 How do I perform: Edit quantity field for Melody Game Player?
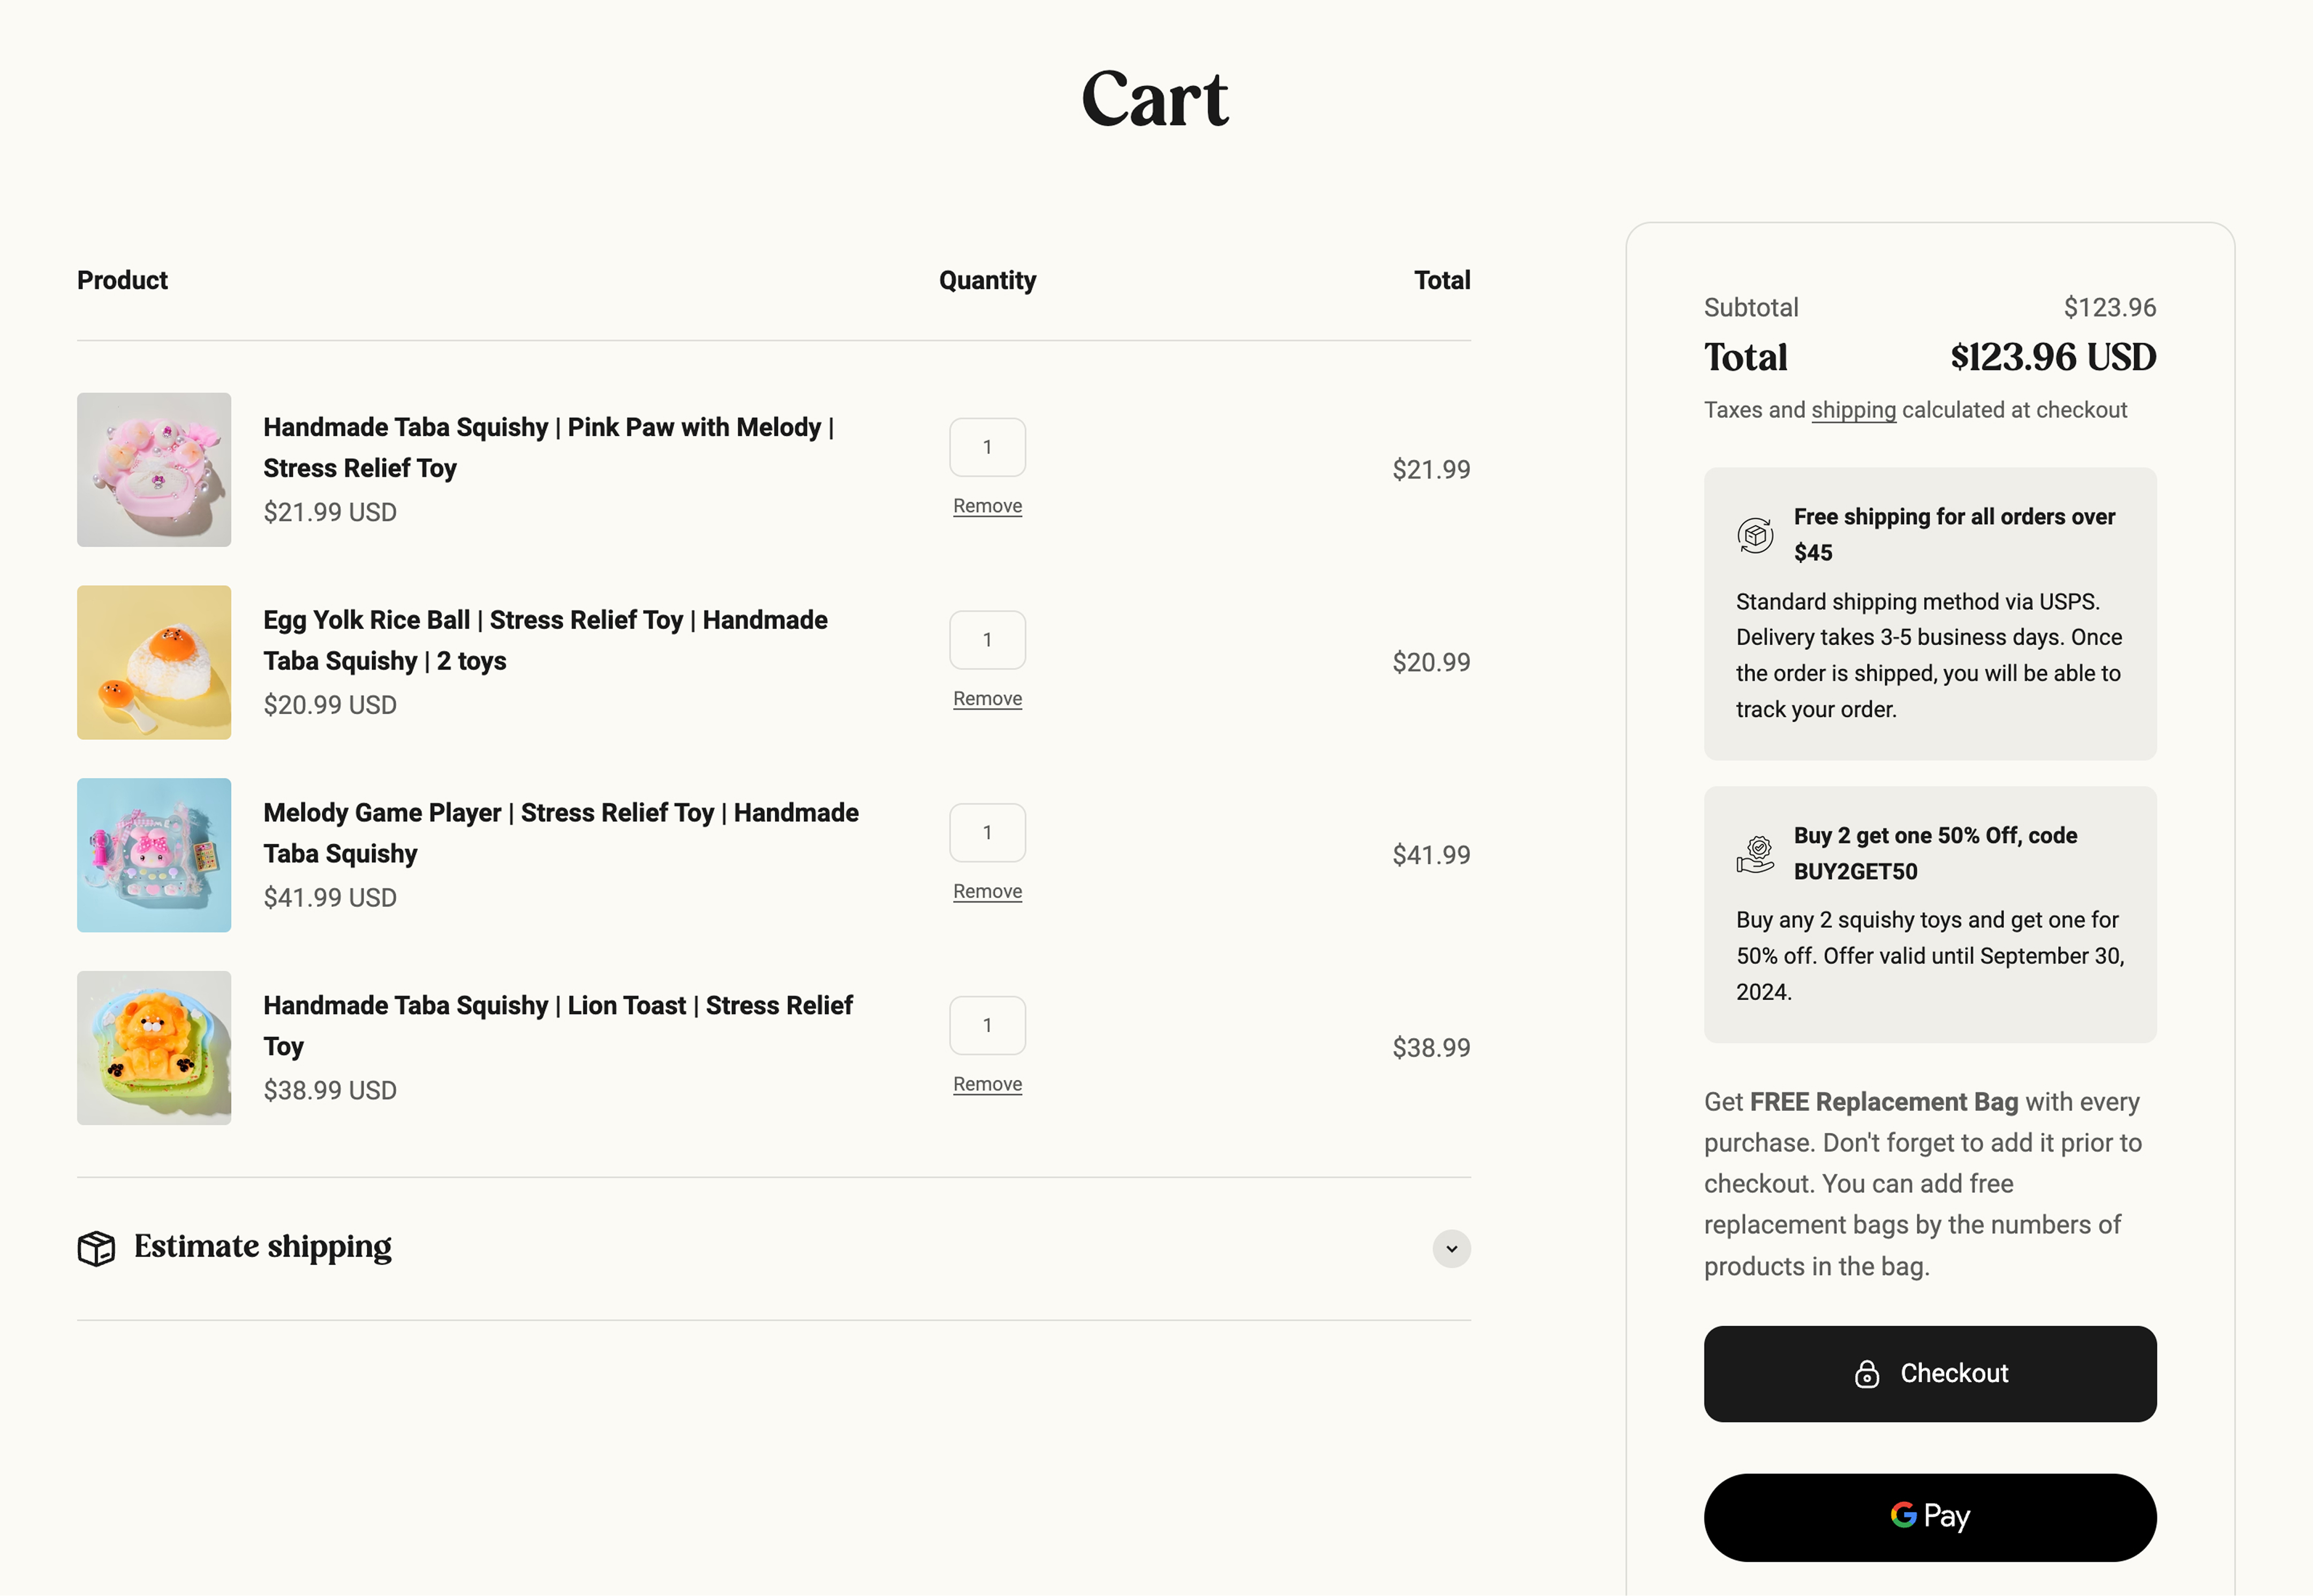987,833
